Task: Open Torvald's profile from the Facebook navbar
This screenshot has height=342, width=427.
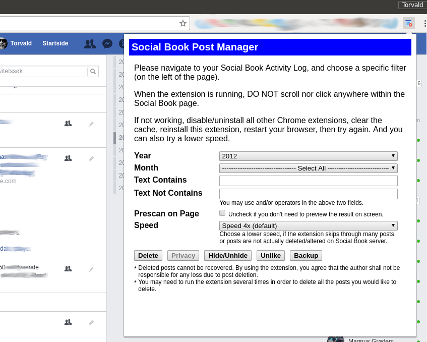Action: pyautogui.click(x=21, y=43)
